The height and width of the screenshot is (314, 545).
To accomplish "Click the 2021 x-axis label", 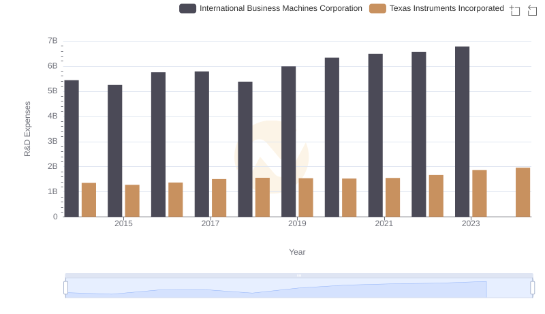I will click(x=384, y=223).
